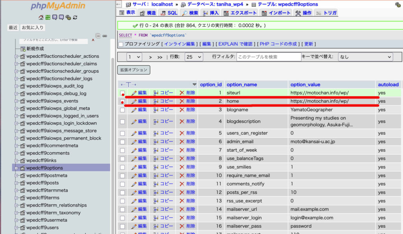This screenshot has width=403, height=234.
Task: Tick checkbox for users_can_register row
Action: tap(122, 133)
